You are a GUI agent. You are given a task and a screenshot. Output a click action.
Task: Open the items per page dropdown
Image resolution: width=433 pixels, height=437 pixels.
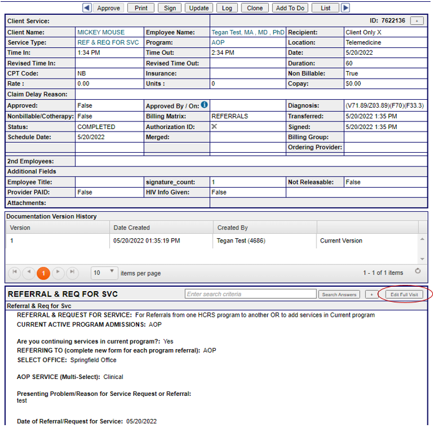(104, 272)
